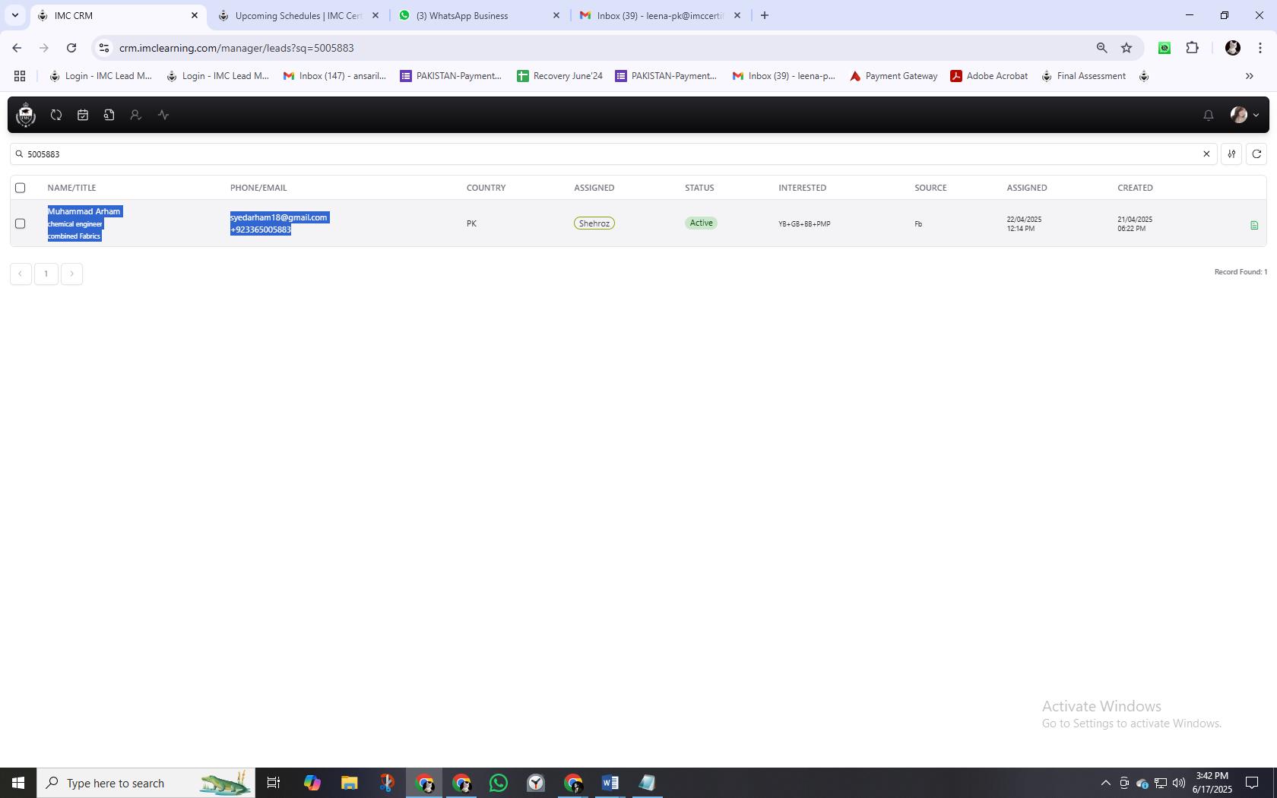Click the YB+GB+BB+PMP interested cell
This screenshot has width=1277, height=798.
pyautogui.click(x=804, y=224)
